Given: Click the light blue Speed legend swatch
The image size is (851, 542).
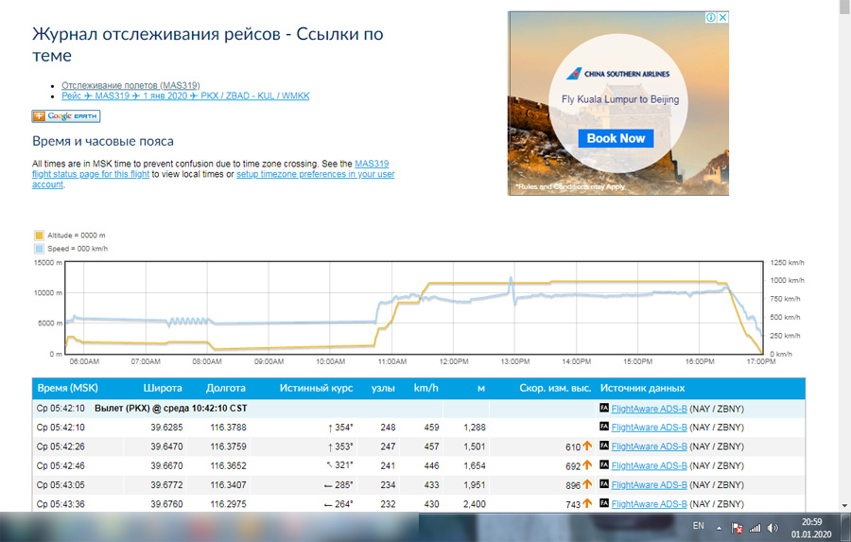Looking at the screenshot, I should 39,249.
